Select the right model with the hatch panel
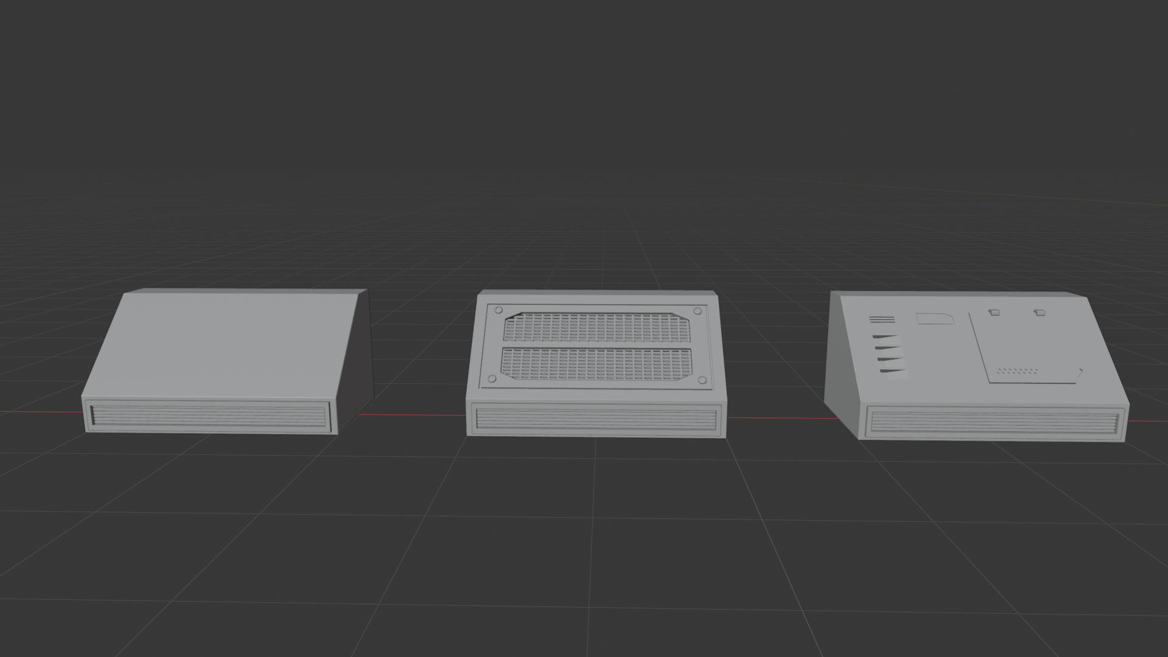The width and height of the screenshot is (1168, 657). click(x=976, y=366)
